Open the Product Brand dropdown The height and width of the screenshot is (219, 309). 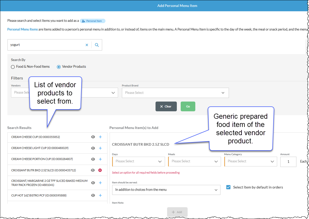(x=175, y=93)
